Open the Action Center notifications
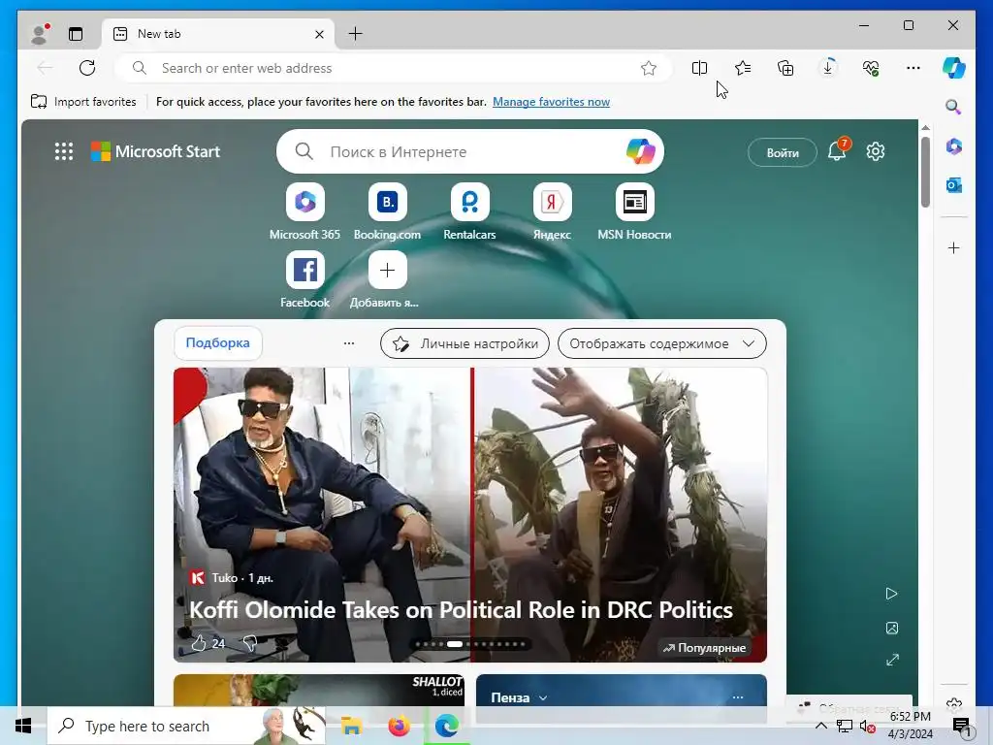The width and height of the screenshot is (993, 745). point(961,727)
